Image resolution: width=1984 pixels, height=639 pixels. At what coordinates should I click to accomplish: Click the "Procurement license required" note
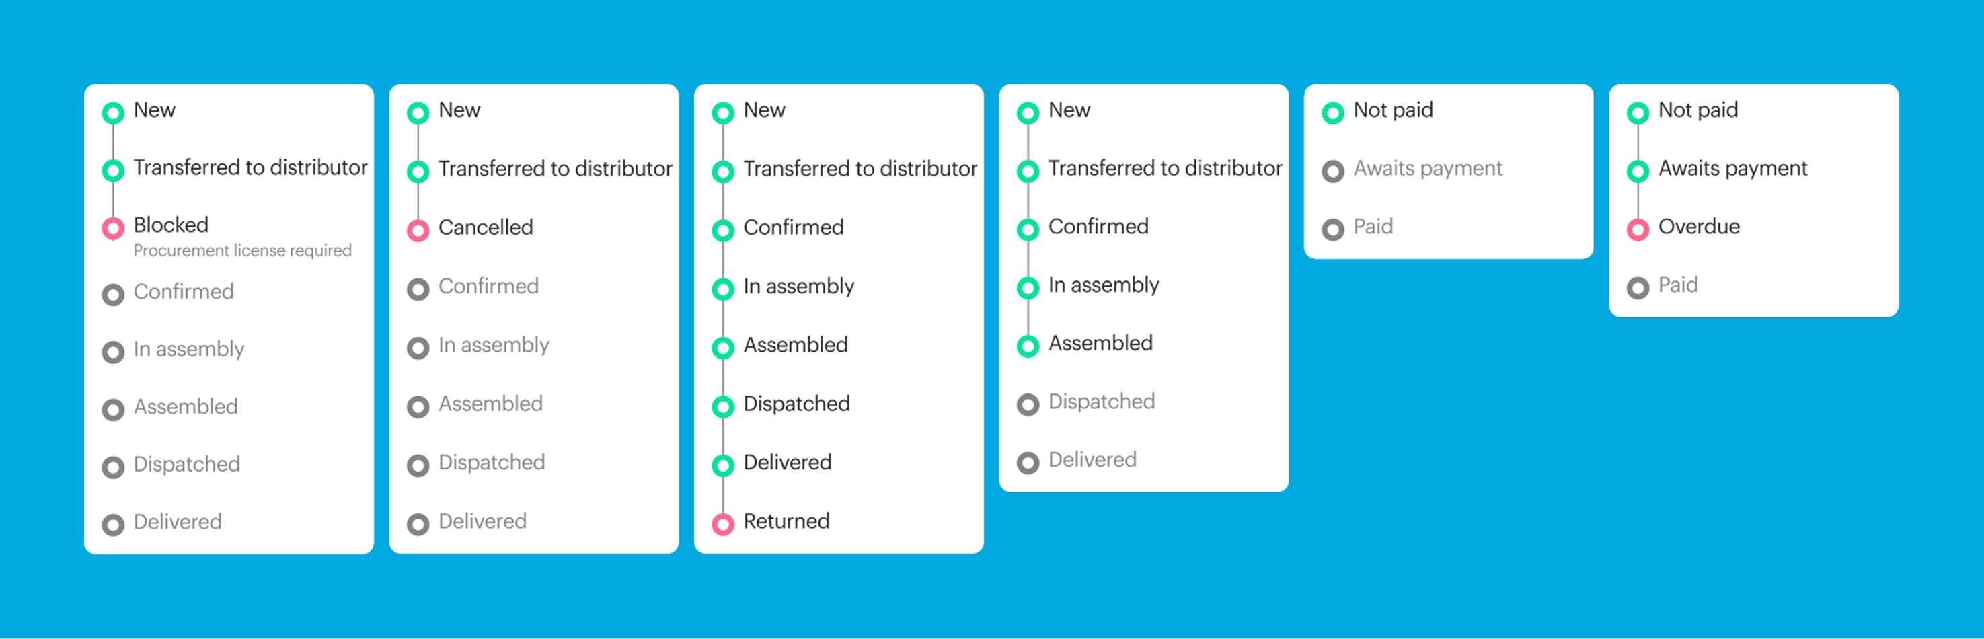(x=242, y=250)
